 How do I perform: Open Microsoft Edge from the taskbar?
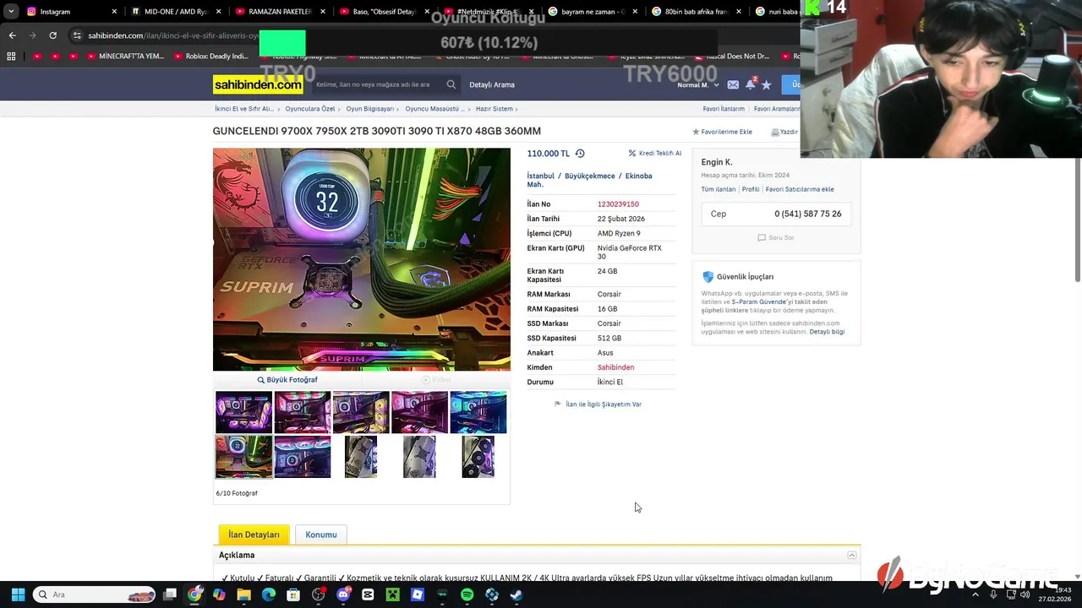pyautogui.click(x=269, y=594)
